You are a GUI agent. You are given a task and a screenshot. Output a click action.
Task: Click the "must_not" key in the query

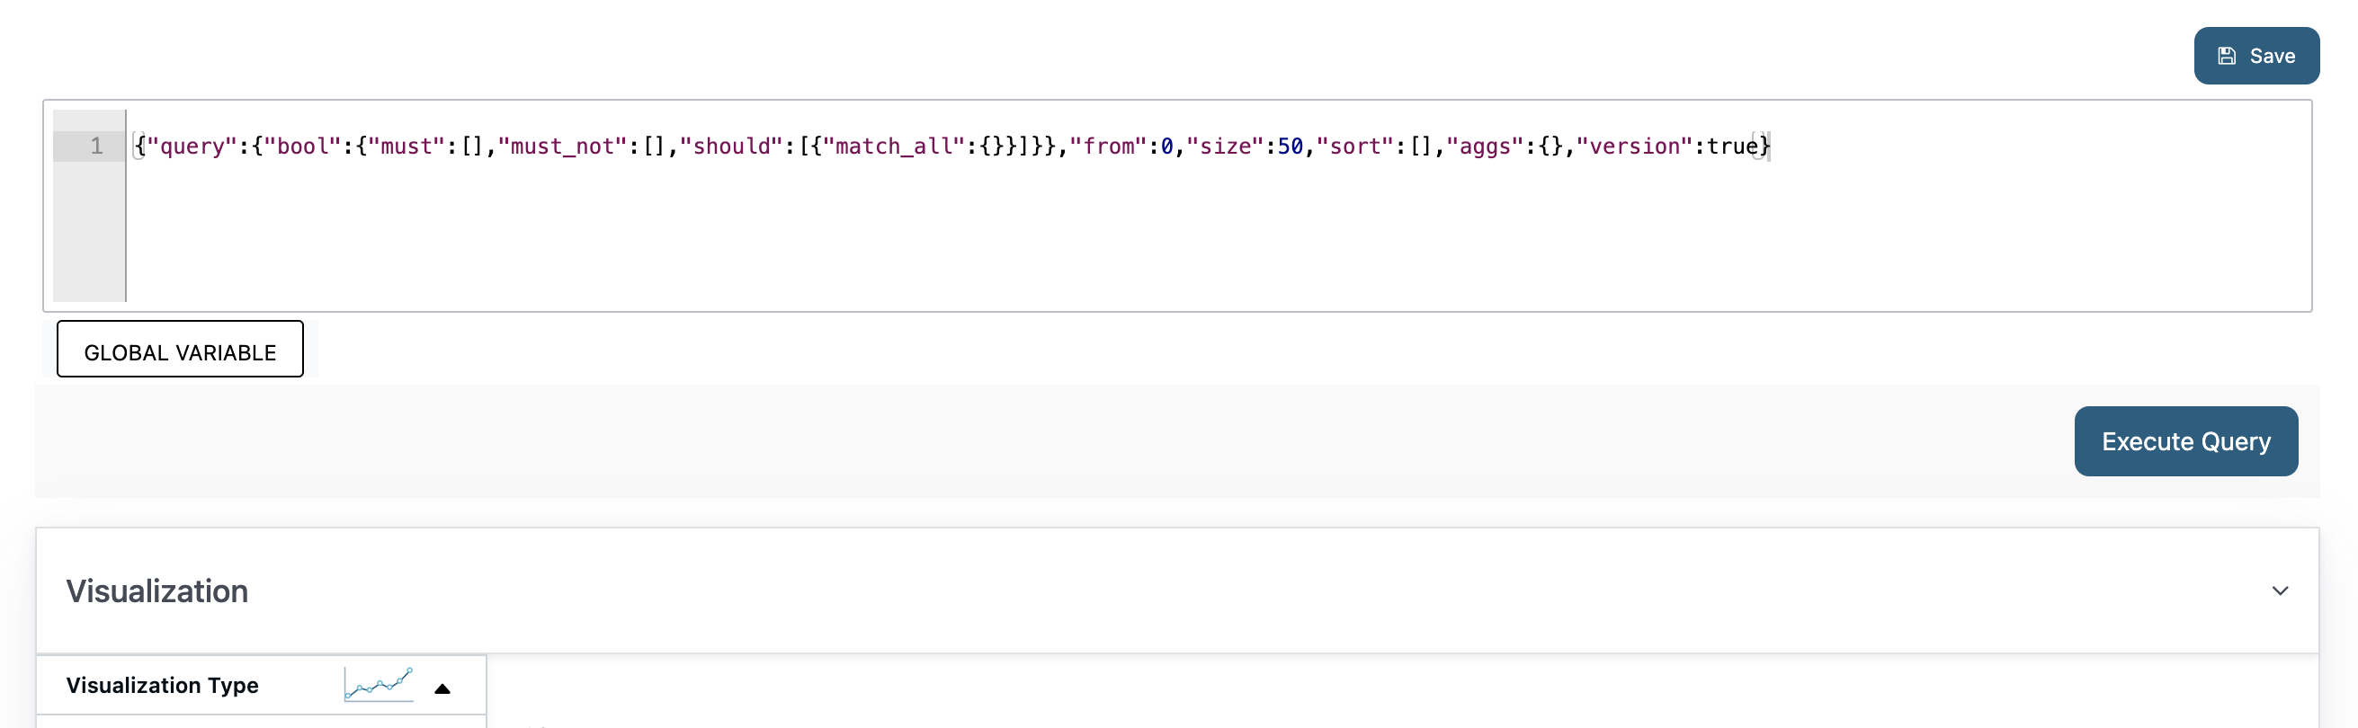click(562, 146)
